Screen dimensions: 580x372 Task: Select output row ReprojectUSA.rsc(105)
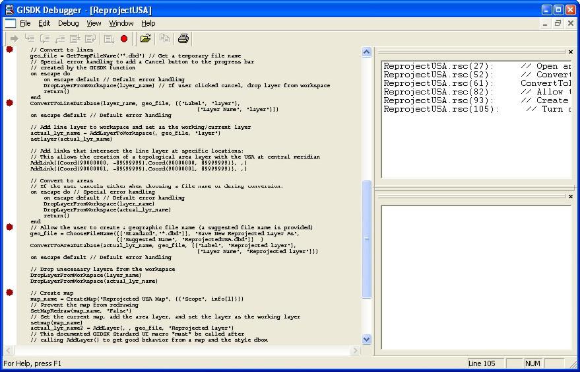point(477,109)
